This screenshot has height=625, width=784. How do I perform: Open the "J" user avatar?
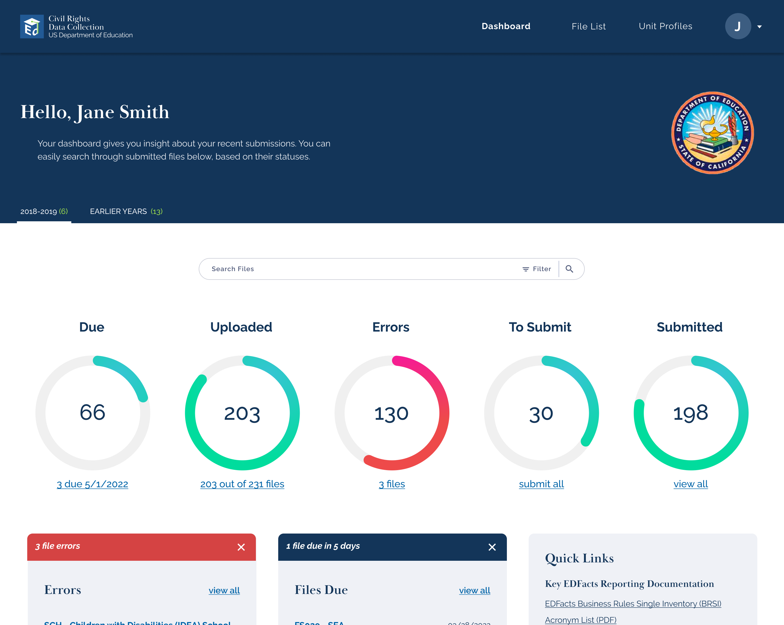click(x=738, y=26)
